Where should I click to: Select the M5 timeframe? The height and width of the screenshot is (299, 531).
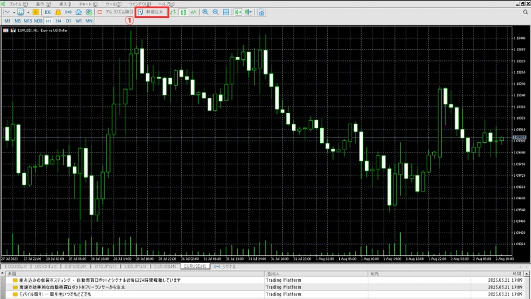[18, 21]
